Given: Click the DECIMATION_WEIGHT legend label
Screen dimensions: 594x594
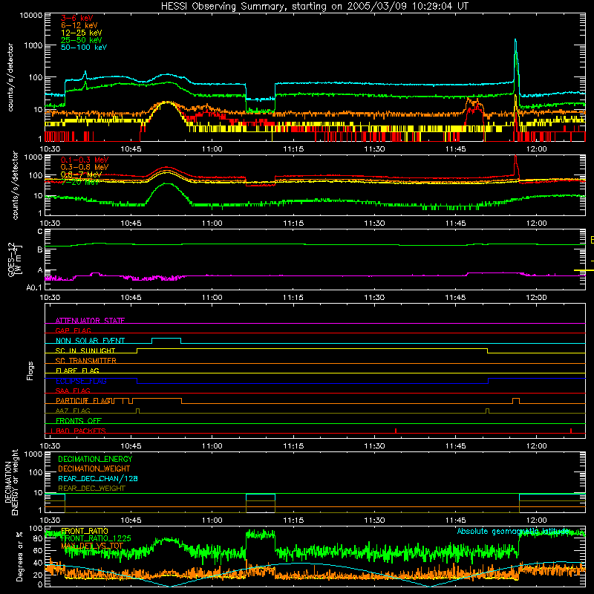Looking at the screenshot, I should point(94,469).
